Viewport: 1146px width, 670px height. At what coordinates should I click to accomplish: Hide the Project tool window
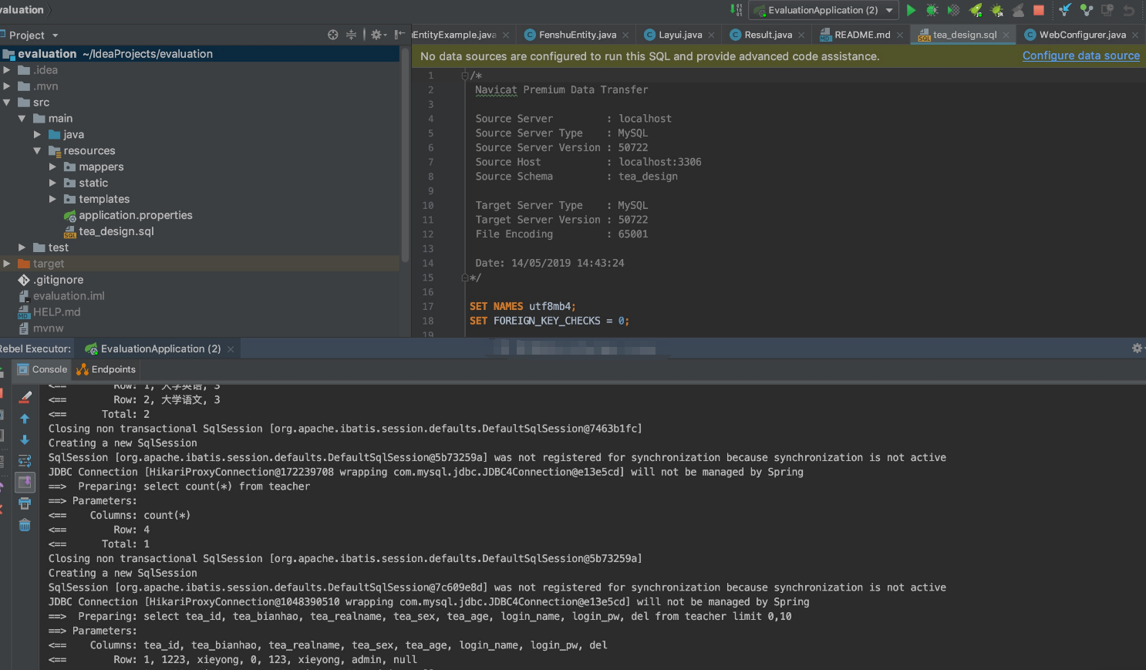(x=399, y=35)
